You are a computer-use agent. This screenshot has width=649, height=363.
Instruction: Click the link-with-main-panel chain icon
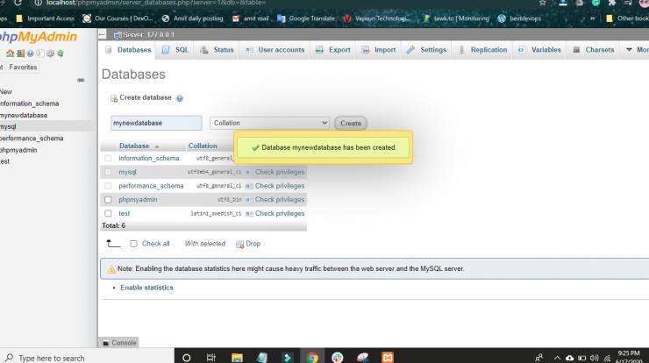click(81, 80)
